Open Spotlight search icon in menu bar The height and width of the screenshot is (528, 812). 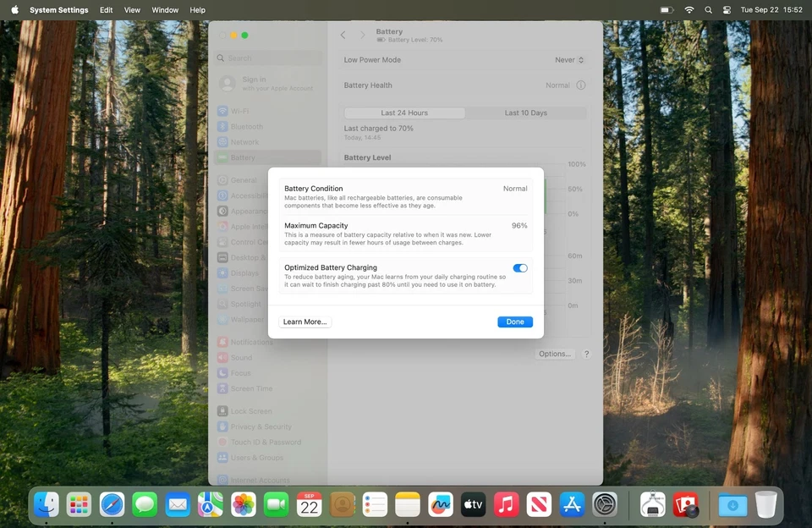(x=708, y=10)
